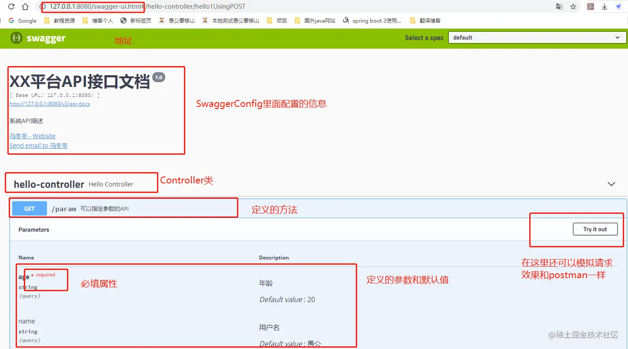Open the PDF extension icon

point(591,7)
